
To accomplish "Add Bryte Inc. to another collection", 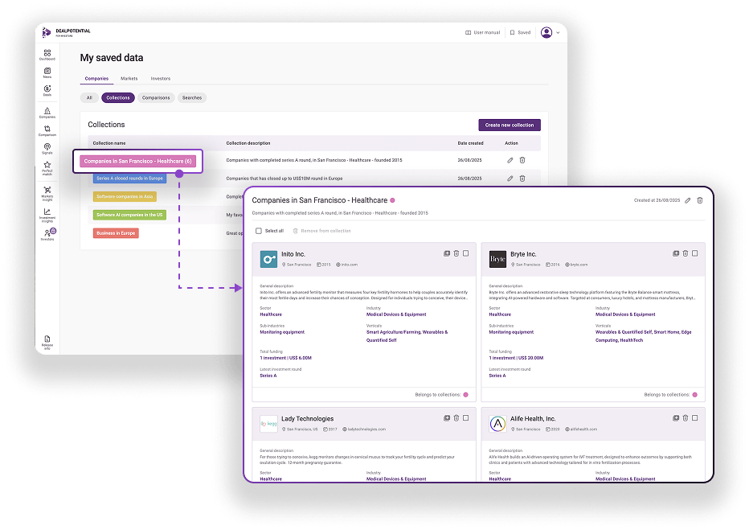I will 676,253.
